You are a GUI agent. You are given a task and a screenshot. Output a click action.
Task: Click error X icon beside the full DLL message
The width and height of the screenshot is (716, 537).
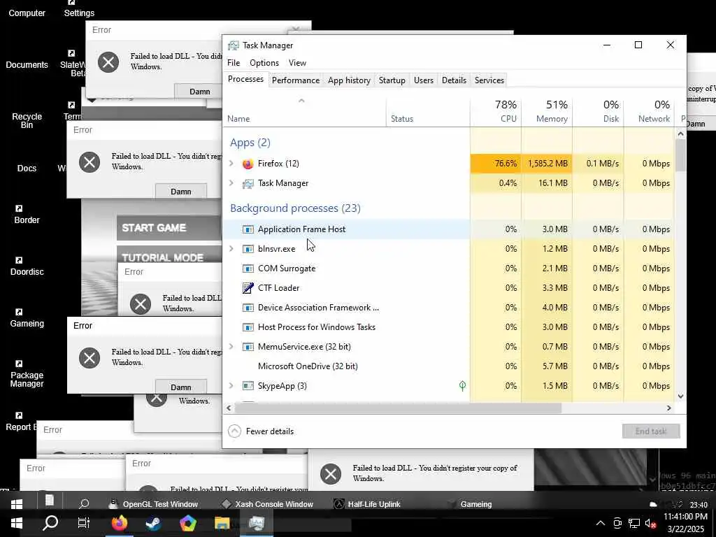point(331,473)
